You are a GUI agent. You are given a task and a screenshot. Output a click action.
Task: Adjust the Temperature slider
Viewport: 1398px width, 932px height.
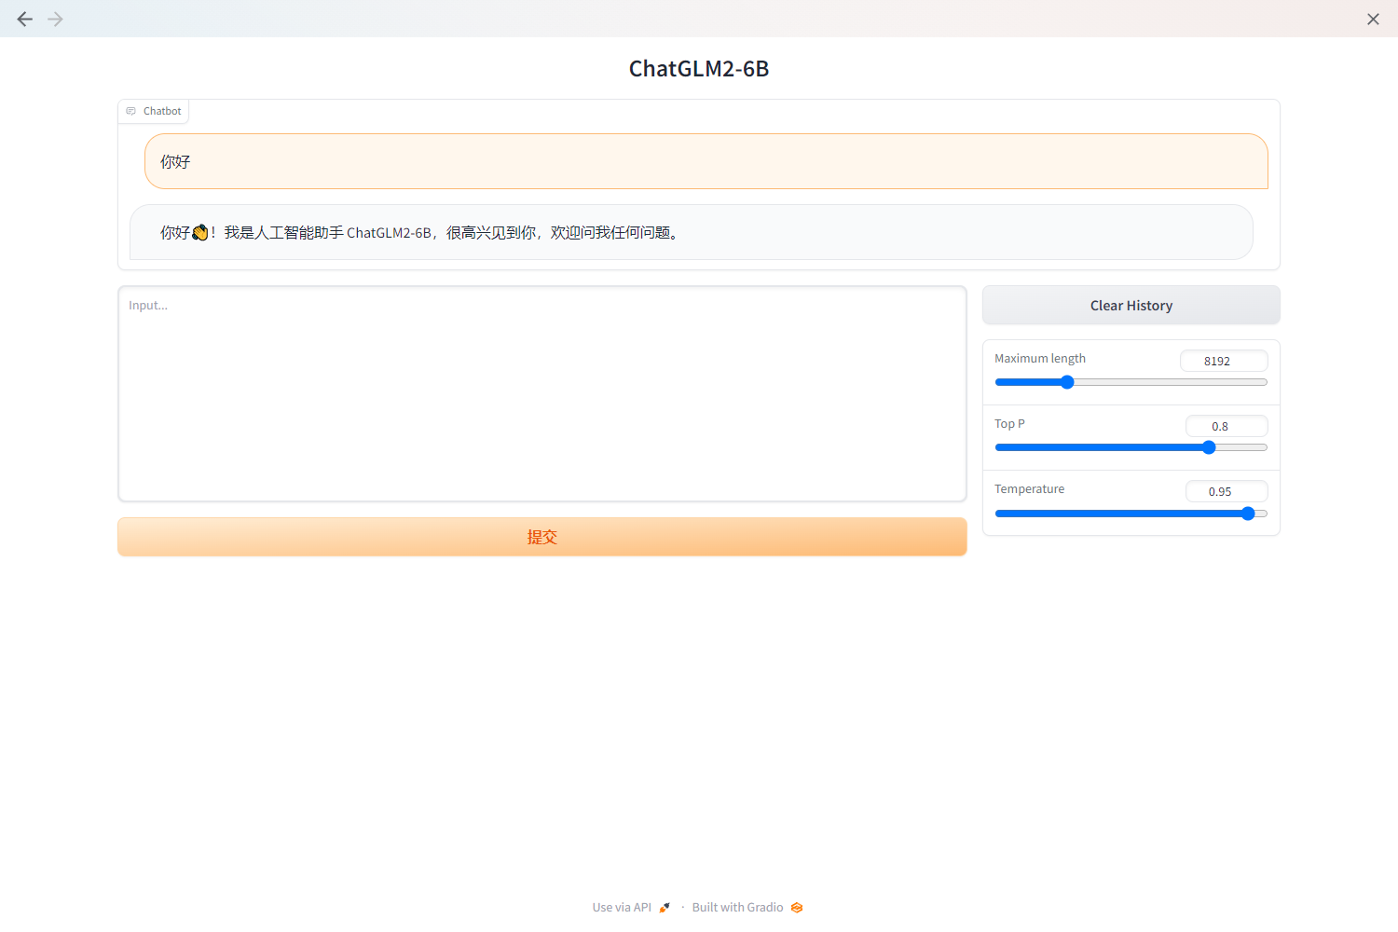[x=1131, y=514]
